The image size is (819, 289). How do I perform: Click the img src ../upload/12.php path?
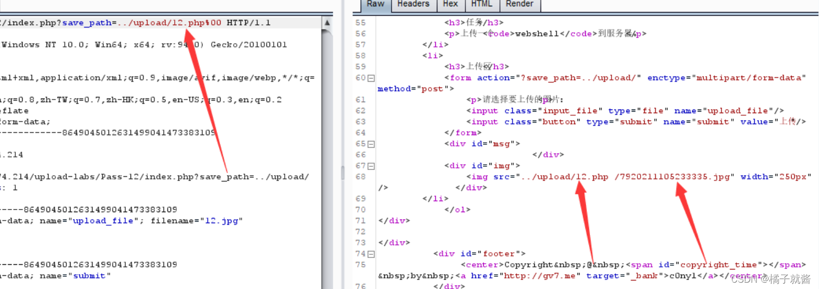564,177
